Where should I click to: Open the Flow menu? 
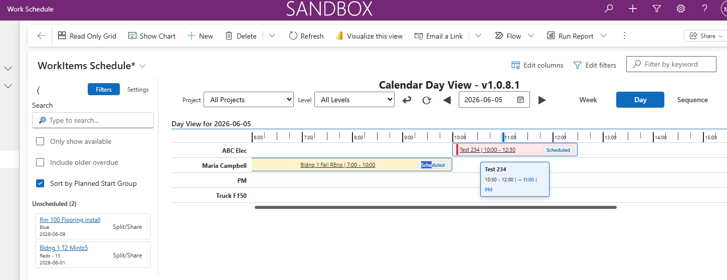click(514, 36)
